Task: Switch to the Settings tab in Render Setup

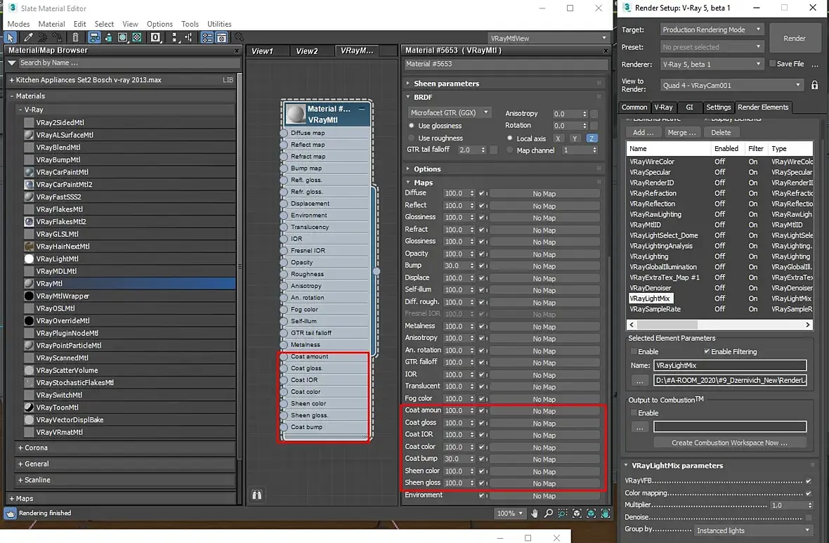Action: click(718, 107)
